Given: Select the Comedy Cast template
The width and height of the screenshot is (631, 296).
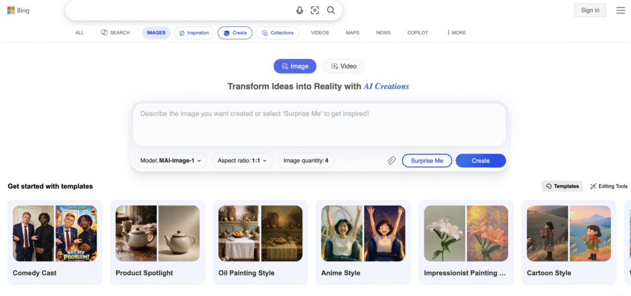Looking at the screenshot, I should [55, 242].
